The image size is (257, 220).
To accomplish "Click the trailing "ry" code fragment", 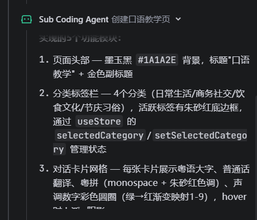I will [59, 149].
